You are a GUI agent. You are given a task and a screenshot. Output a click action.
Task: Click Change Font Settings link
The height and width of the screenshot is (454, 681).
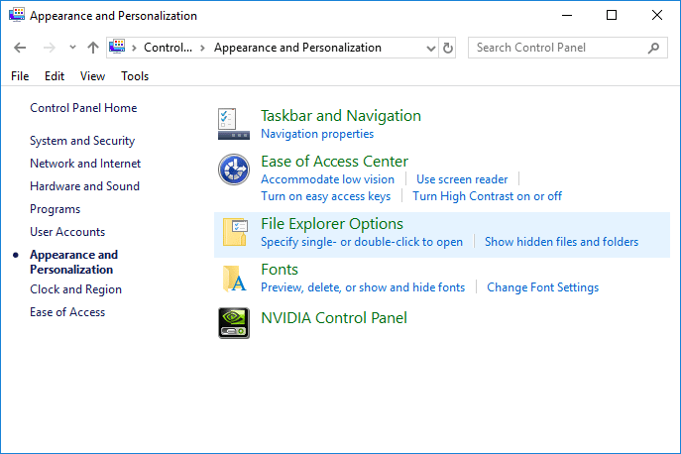tap(542, 287)
